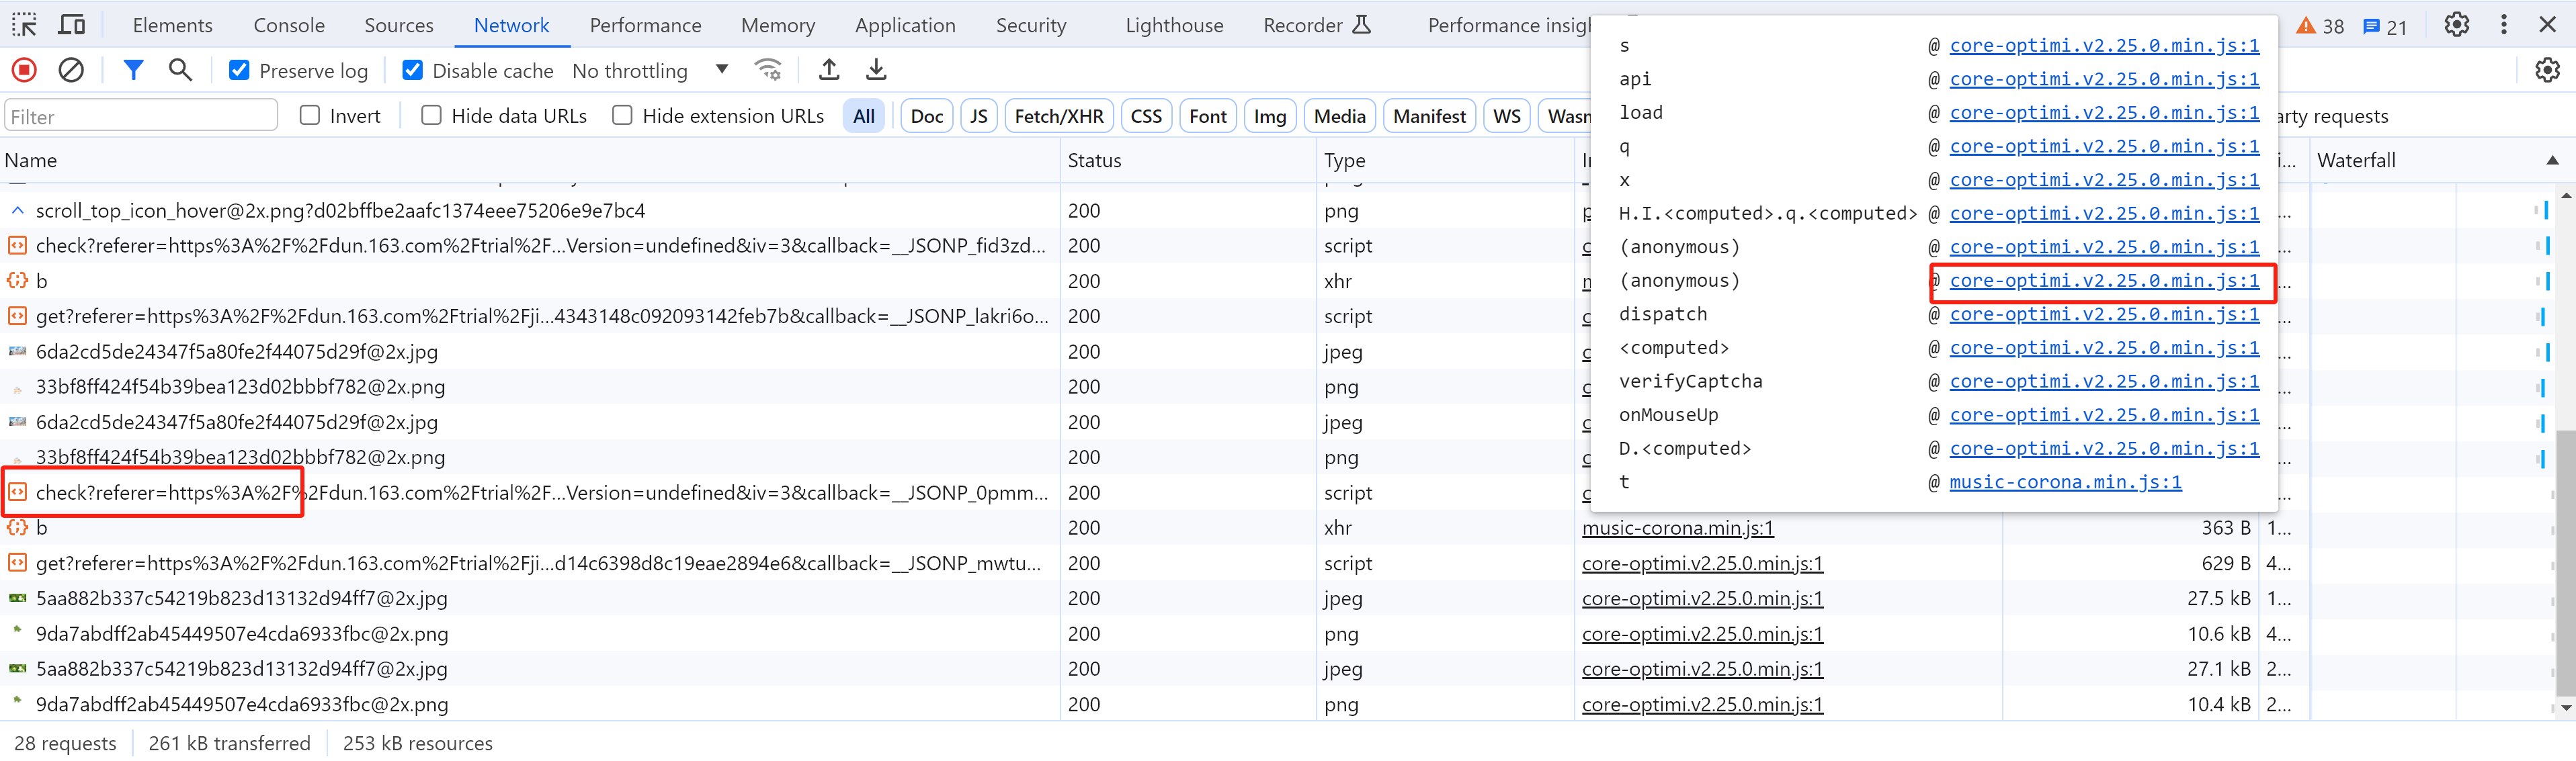2576x761 pixels.
Task: Select the check request with JSONP_fid3zd callback
Action: pyautogui.click(x=540, y=246)
